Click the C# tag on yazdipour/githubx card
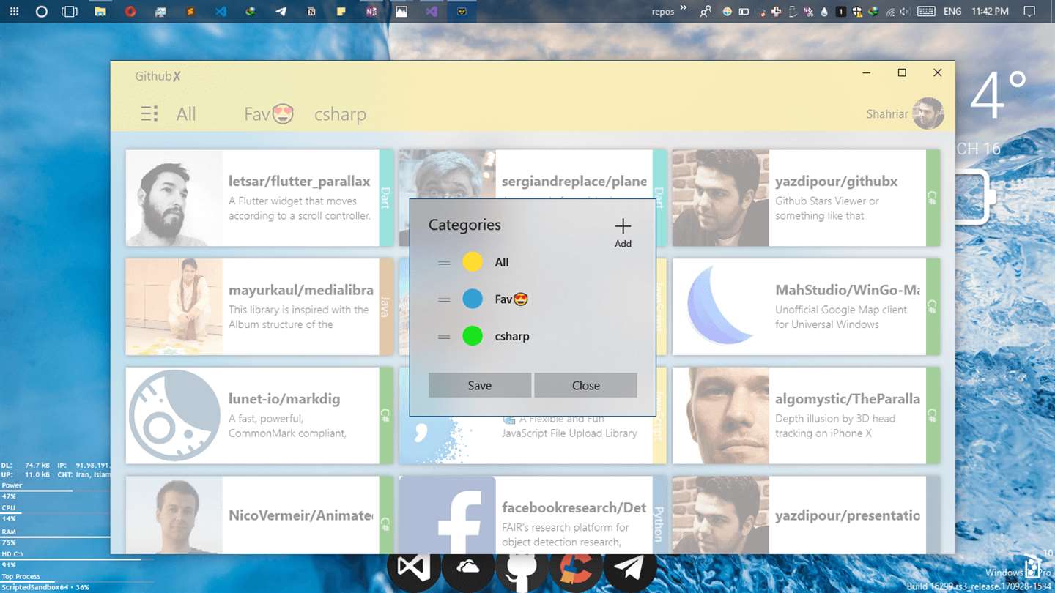1055x593 pixels. point(933,198)
